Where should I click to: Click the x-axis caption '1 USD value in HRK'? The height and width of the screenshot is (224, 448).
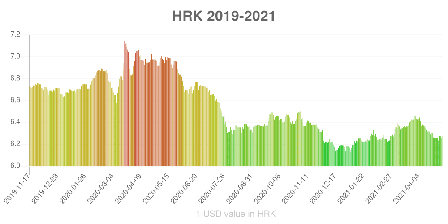click(x=236, y=214)
